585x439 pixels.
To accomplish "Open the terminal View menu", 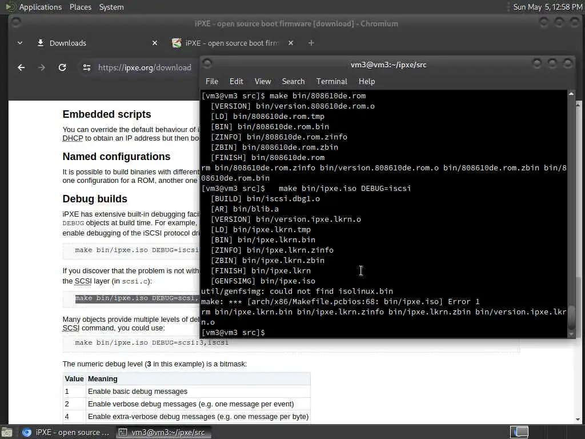I will click(263, 81).
